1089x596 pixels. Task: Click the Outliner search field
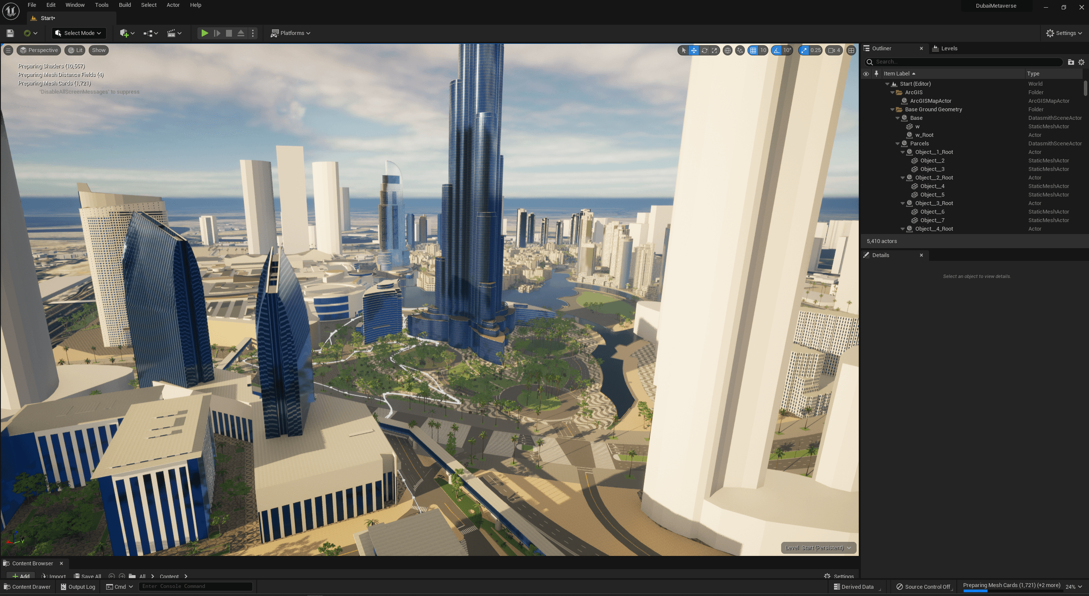[964, 62]
